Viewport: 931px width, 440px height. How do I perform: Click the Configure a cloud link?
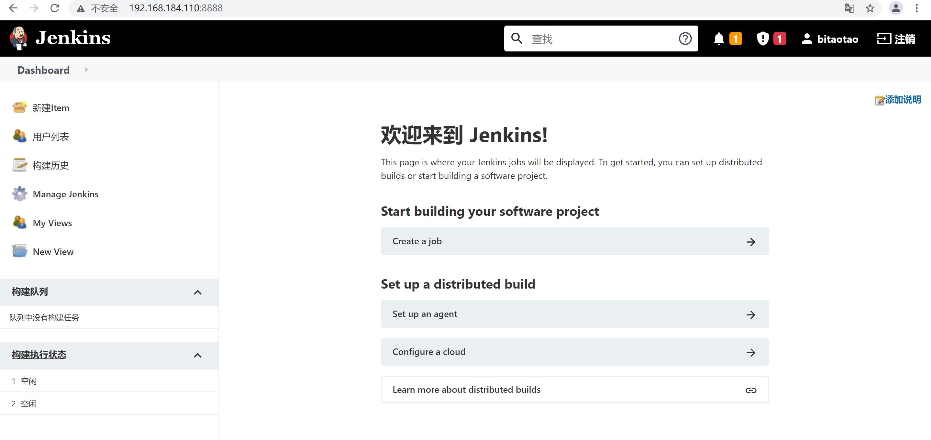(575, 352)
